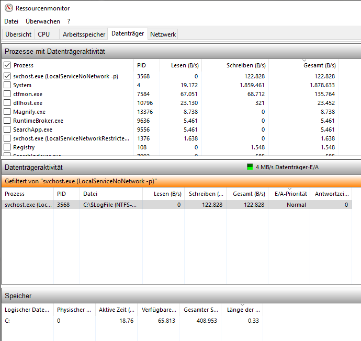
Task: Check the RuntimeBroker.exe checkbox
Action: (7, 121)
